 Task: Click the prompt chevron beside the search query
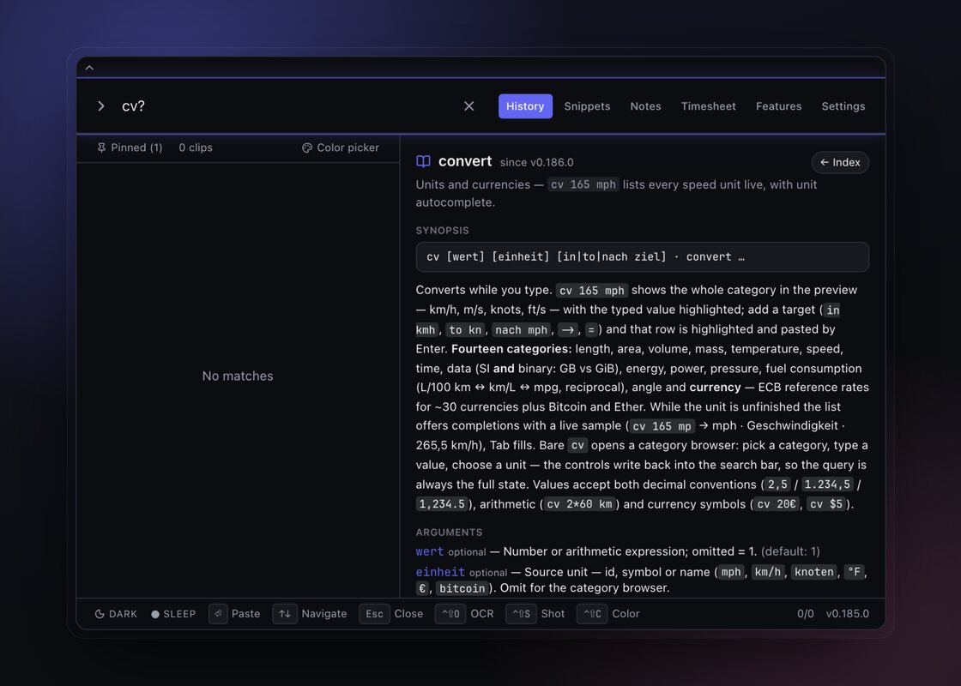(x=101, y=106)
